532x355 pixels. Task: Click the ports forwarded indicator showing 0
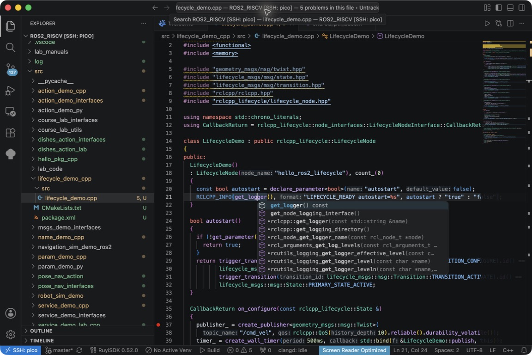click(x=266, y=350)
